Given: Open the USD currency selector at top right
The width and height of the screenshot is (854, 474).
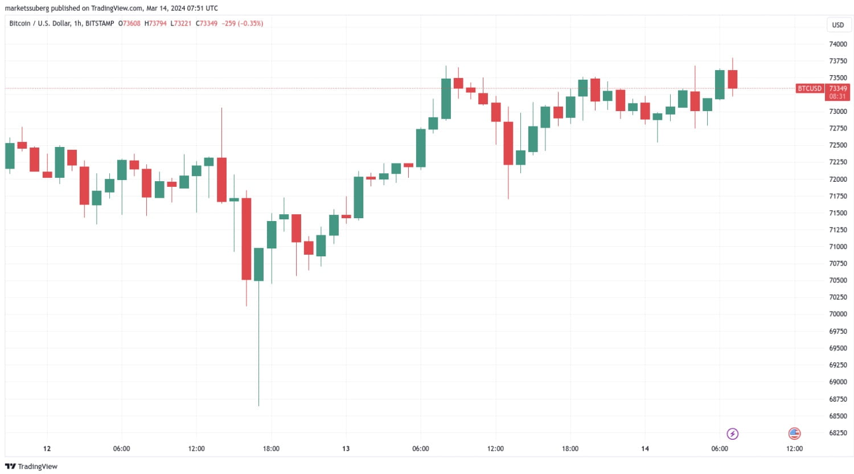Looking at the screenshot, I should tap(838, 25).
